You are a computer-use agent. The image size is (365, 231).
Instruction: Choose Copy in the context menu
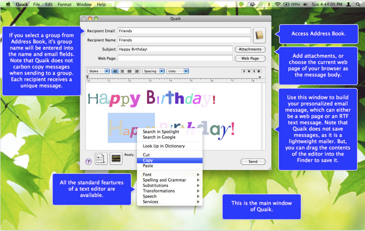click(x=169, y=161)
